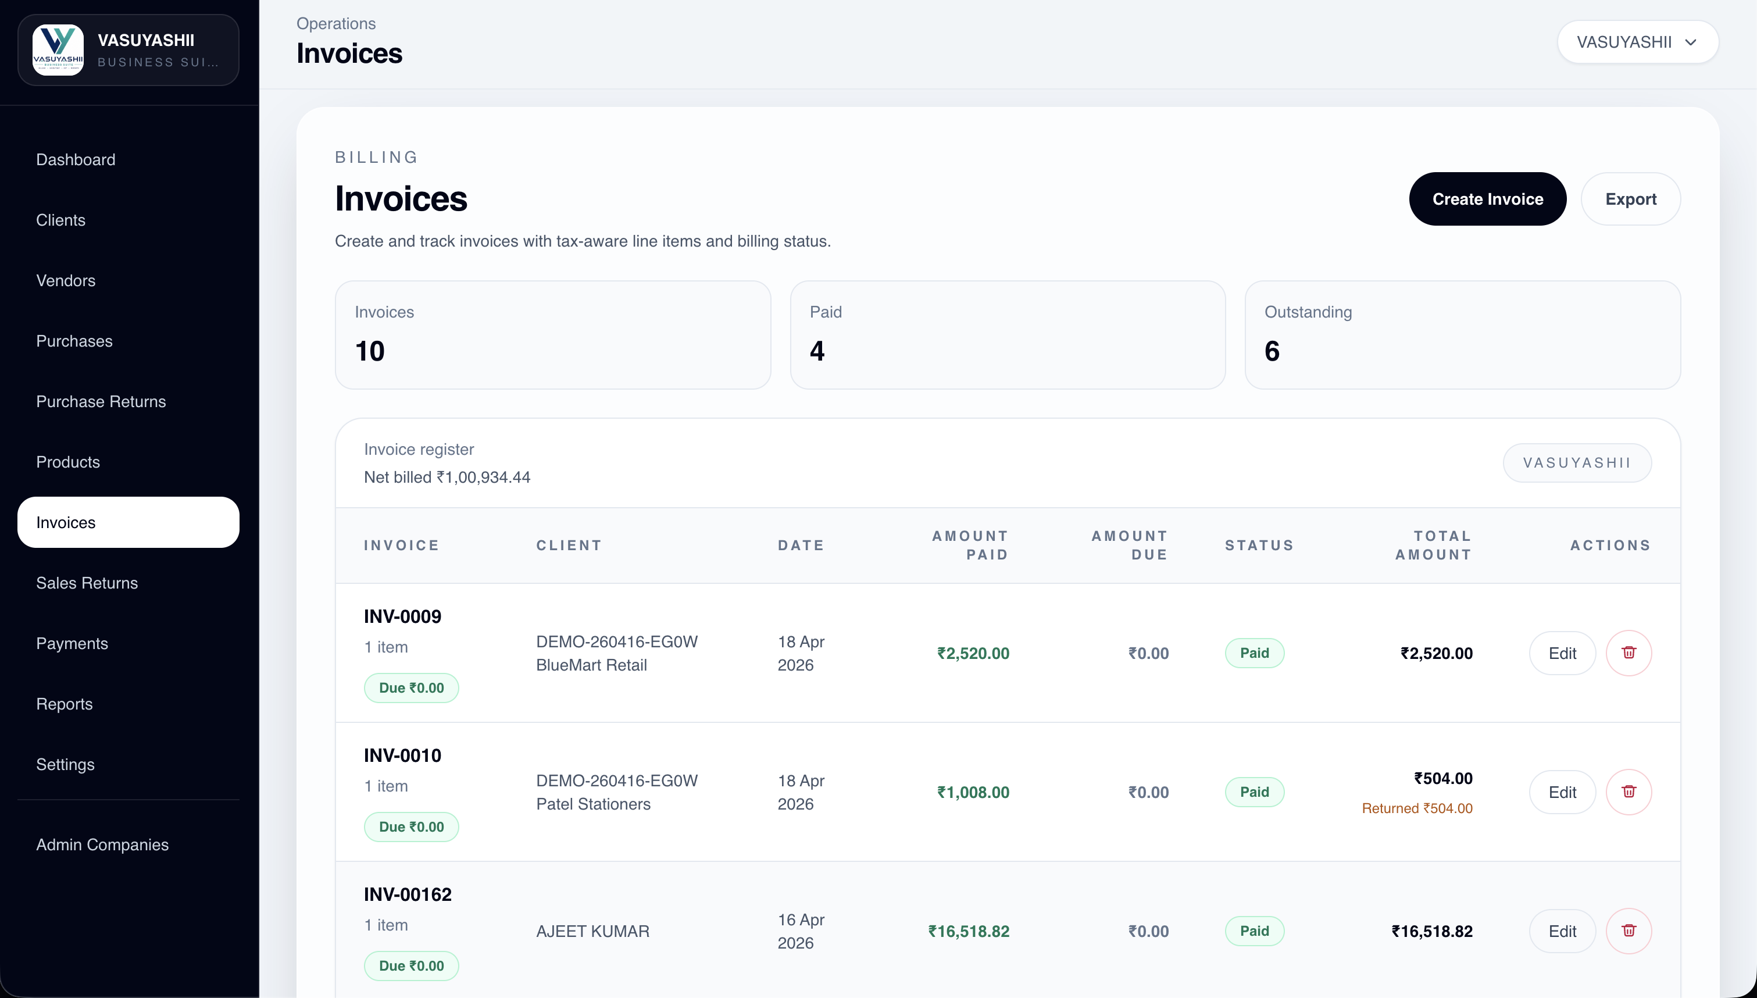Click the AMOUNT PAID column header
Screen dimensions: 1757x998
click(x=970, y=546)
